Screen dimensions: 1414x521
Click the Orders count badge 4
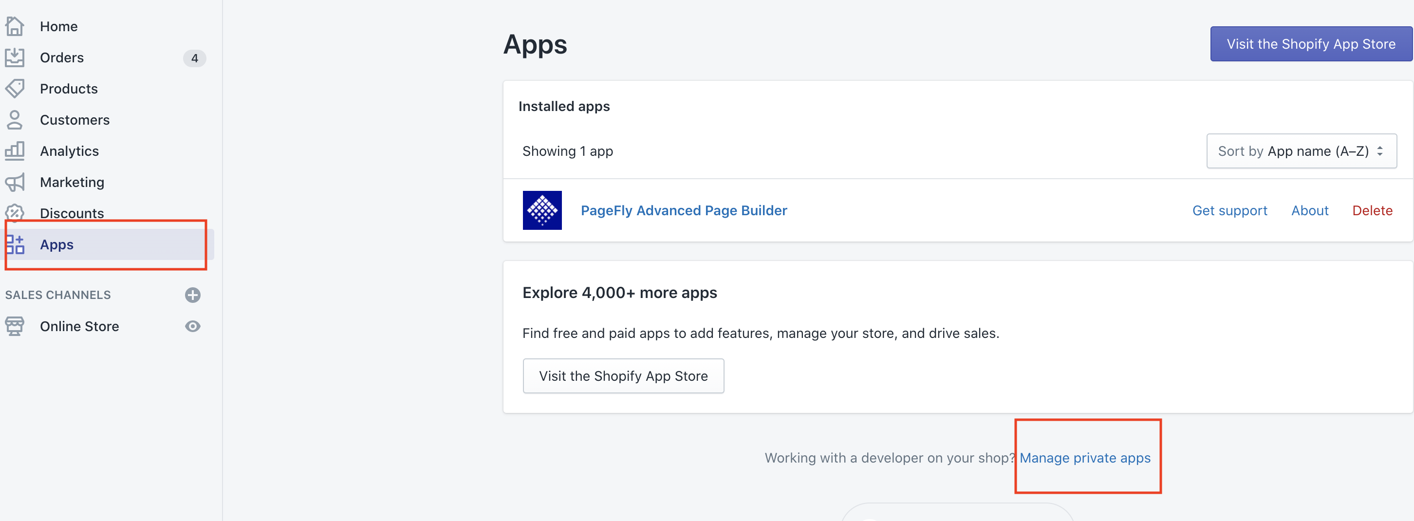pyautogui.click(x=194, y=58)
